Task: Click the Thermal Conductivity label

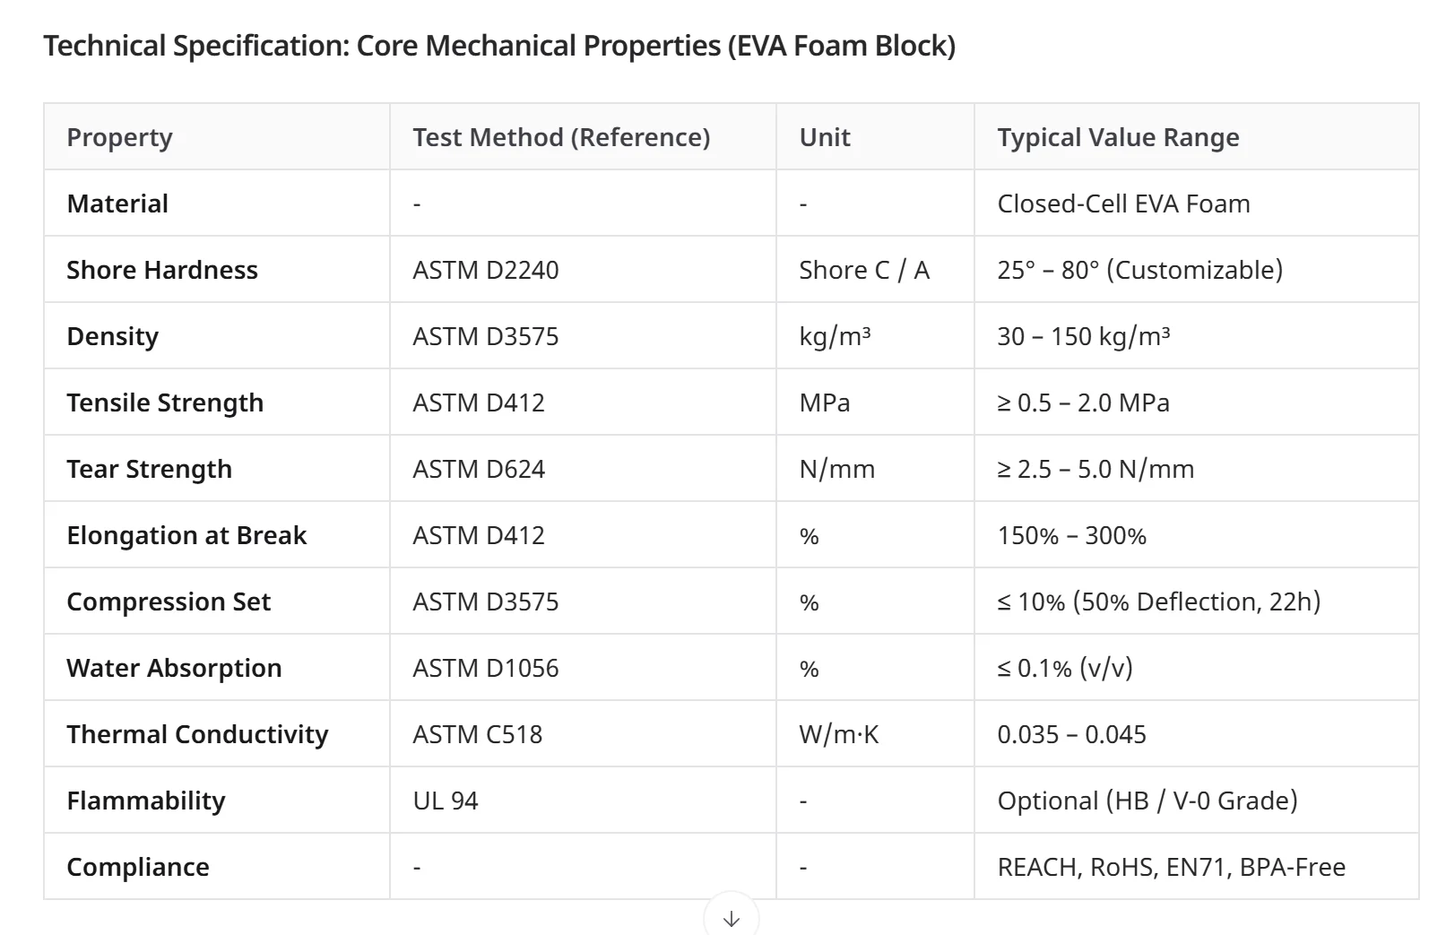Action: tap(197, 734)
